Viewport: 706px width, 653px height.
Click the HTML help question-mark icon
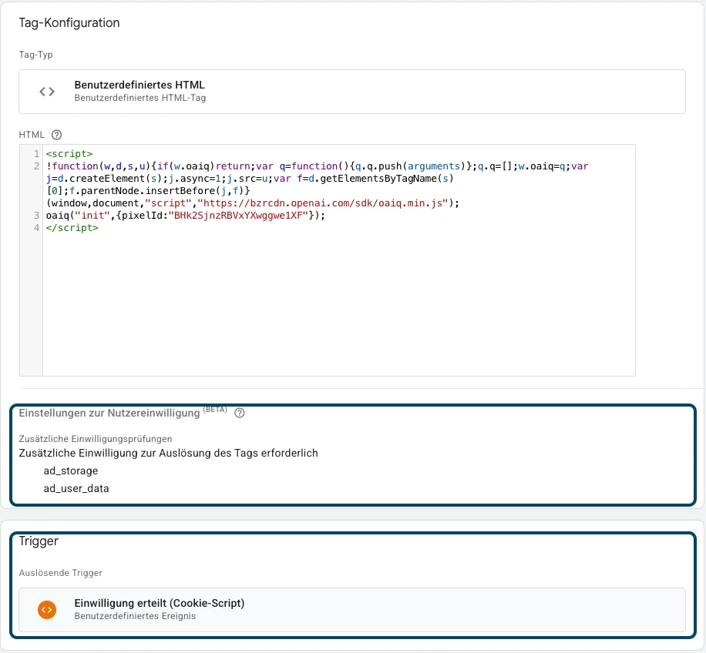(x=56, y=135)
